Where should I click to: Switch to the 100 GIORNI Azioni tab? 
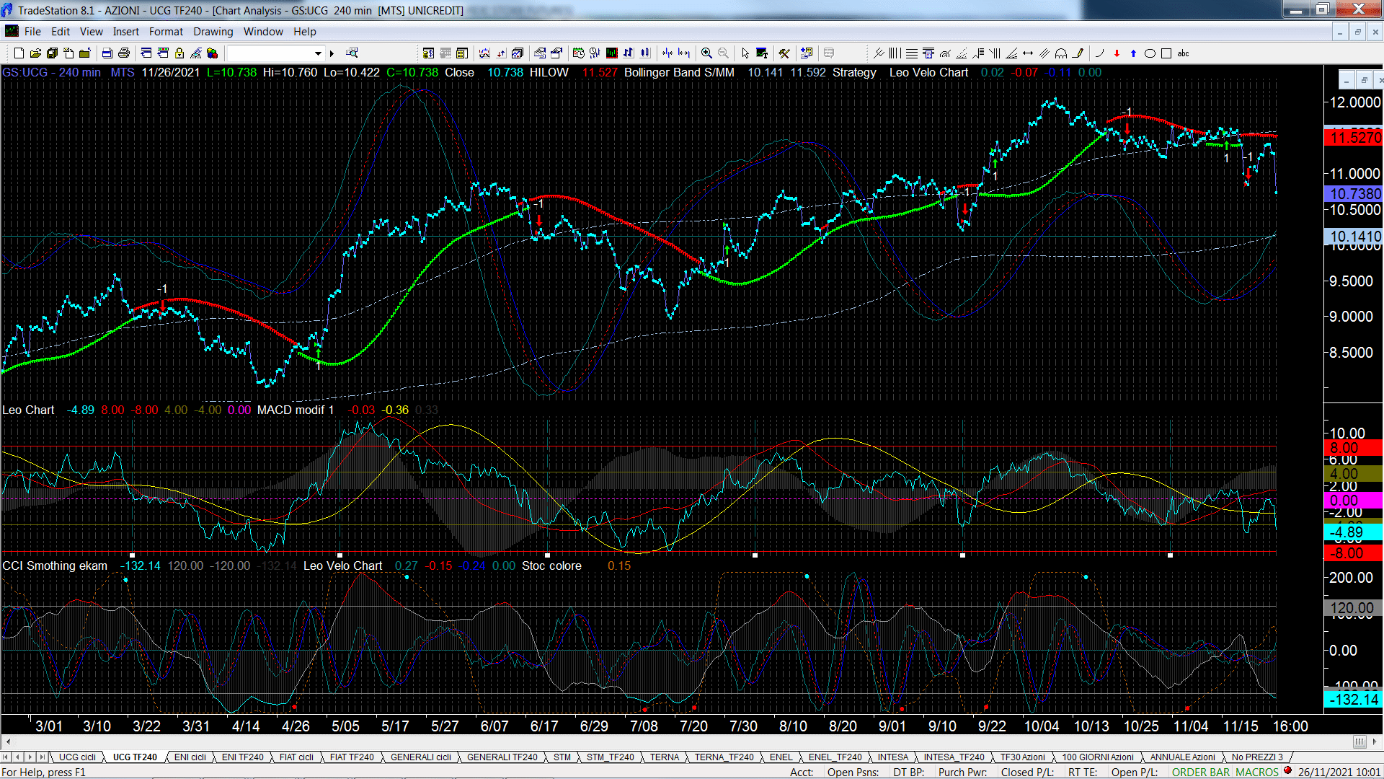tap(1098, 757)
